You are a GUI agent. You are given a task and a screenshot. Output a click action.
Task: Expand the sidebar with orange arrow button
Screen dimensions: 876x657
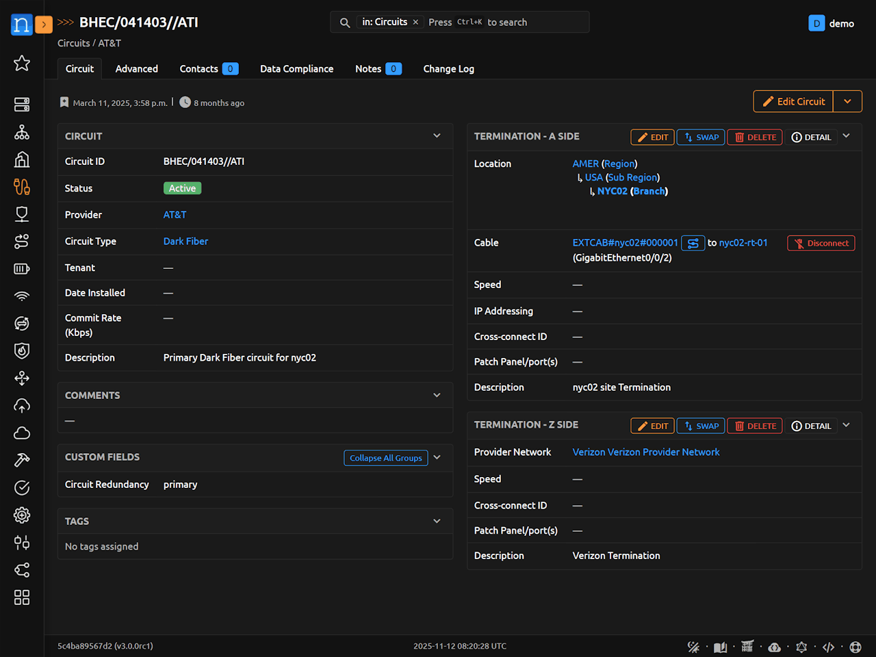coord(43,25)
